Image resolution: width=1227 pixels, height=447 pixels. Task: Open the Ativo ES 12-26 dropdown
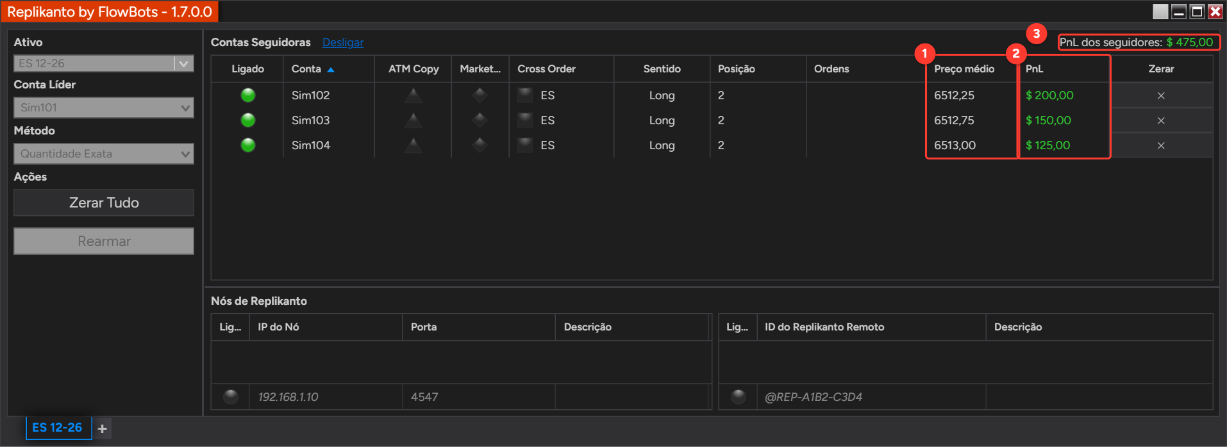[x=104, y=63]
